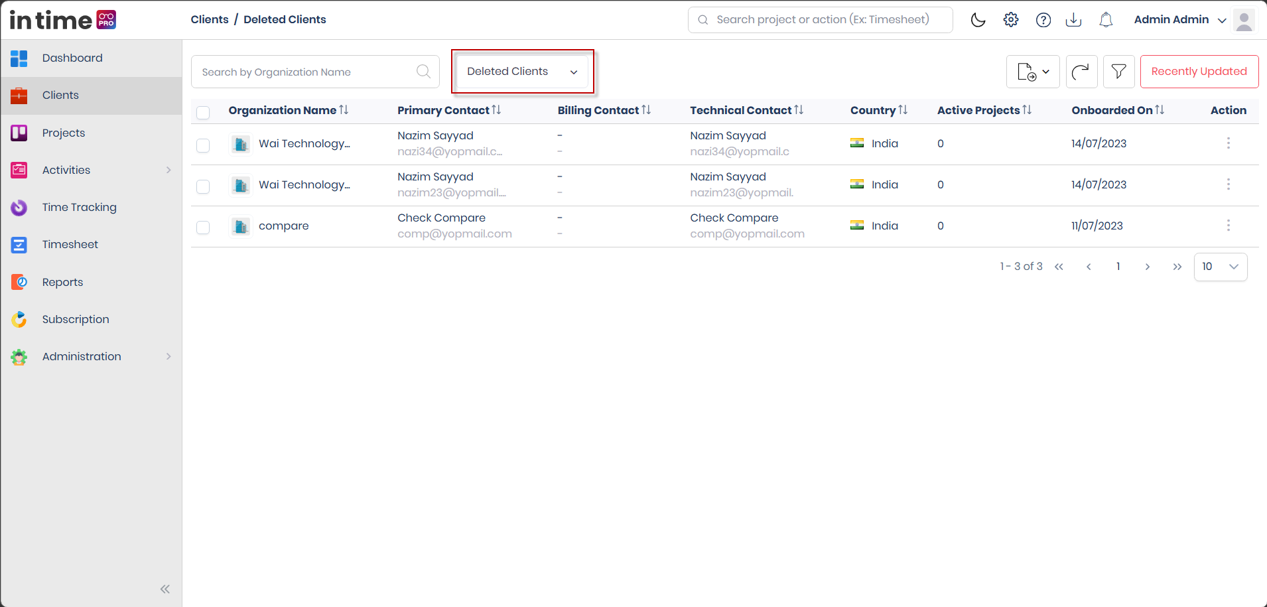Go to page 1 in pagination

(x=1118, y=267)
